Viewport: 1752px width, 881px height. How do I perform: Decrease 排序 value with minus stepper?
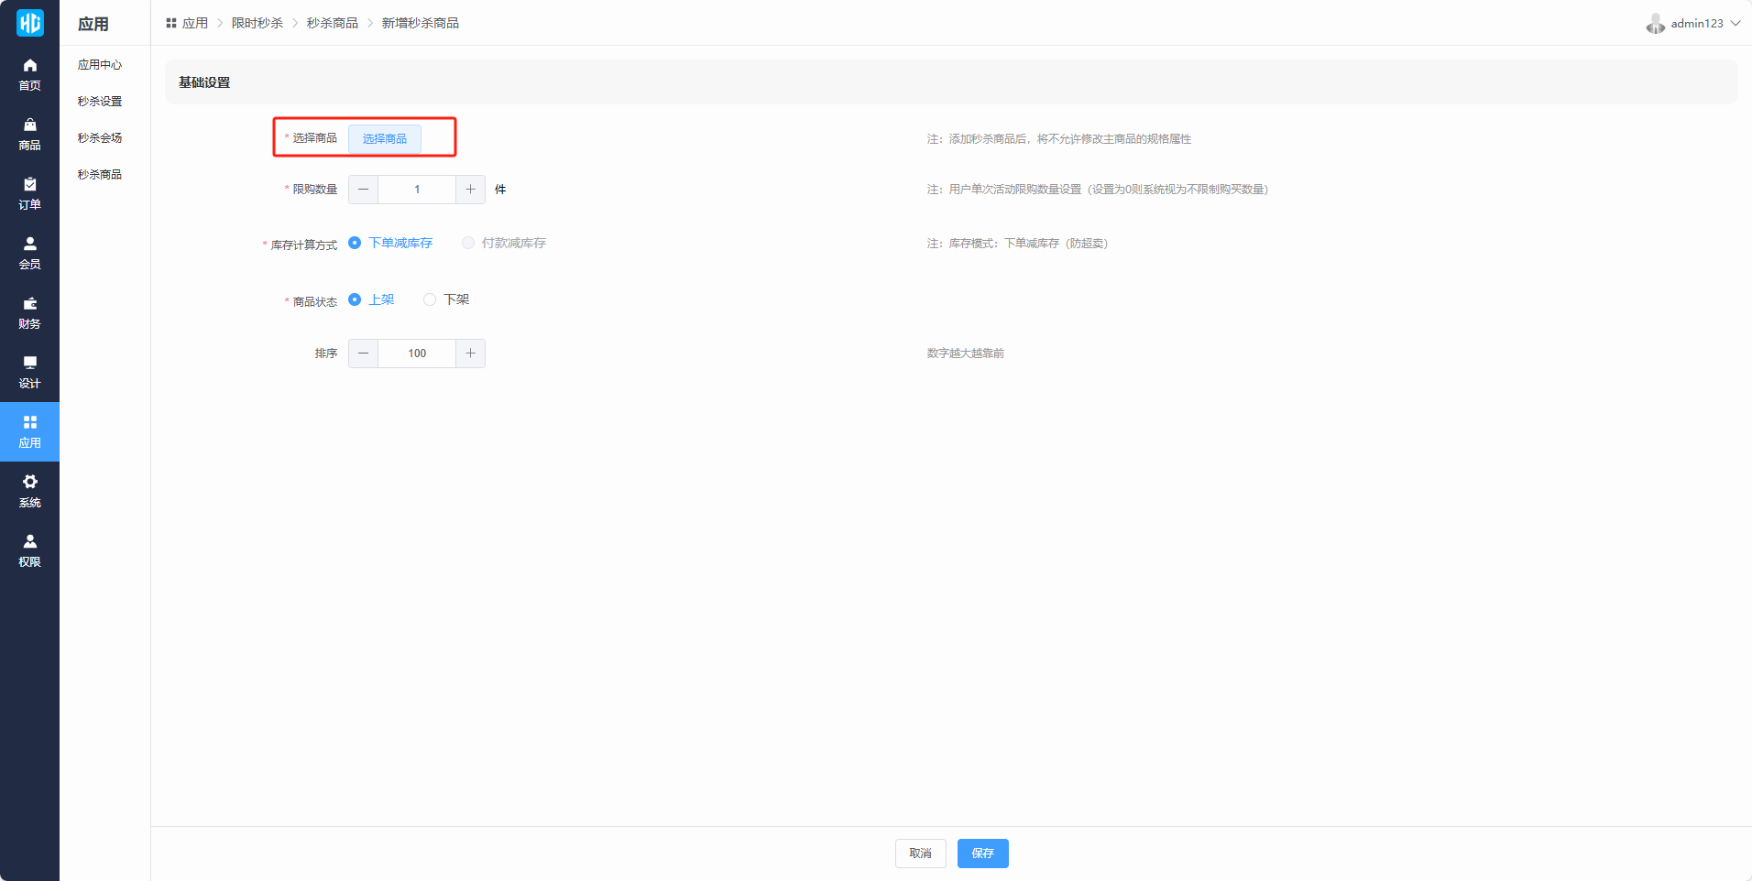pyautogui.click(x=364, y=353)
